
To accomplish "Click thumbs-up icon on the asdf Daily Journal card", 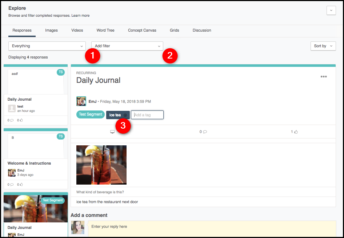I will click(x=21, y=120).
